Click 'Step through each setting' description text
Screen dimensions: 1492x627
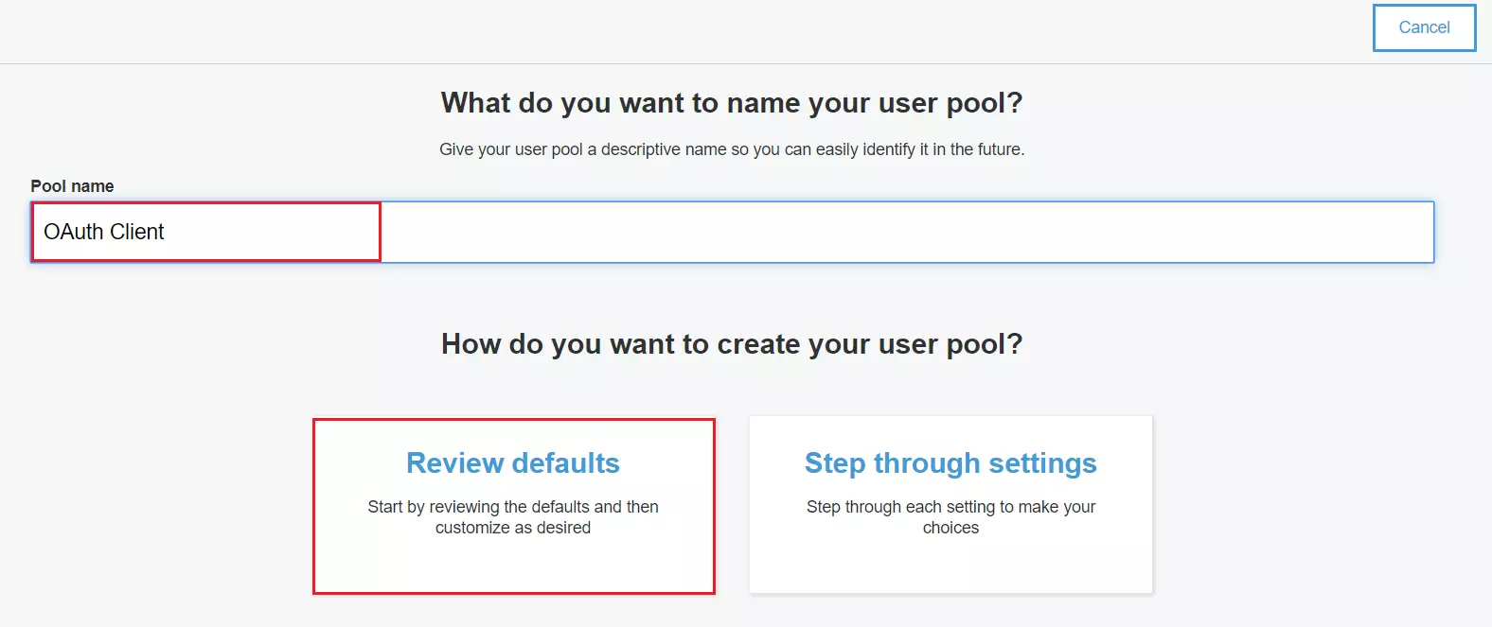[x=950, y=517]
